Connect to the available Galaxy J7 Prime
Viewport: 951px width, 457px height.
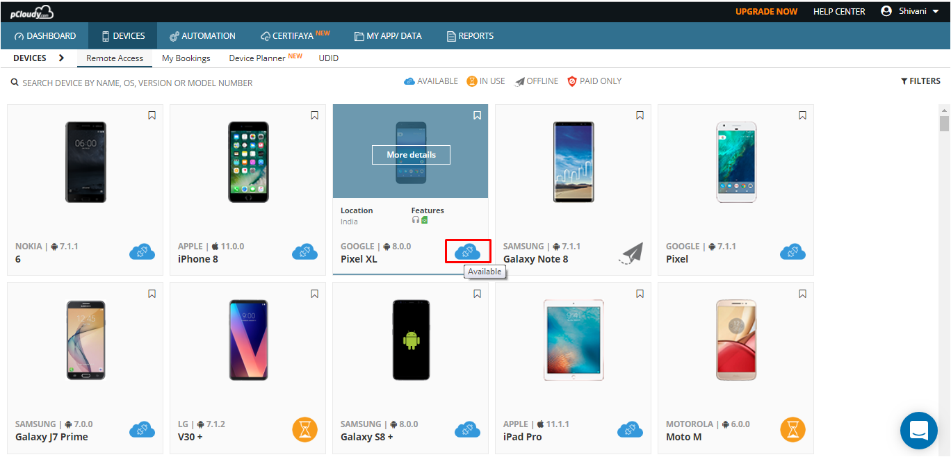point(142,430)
